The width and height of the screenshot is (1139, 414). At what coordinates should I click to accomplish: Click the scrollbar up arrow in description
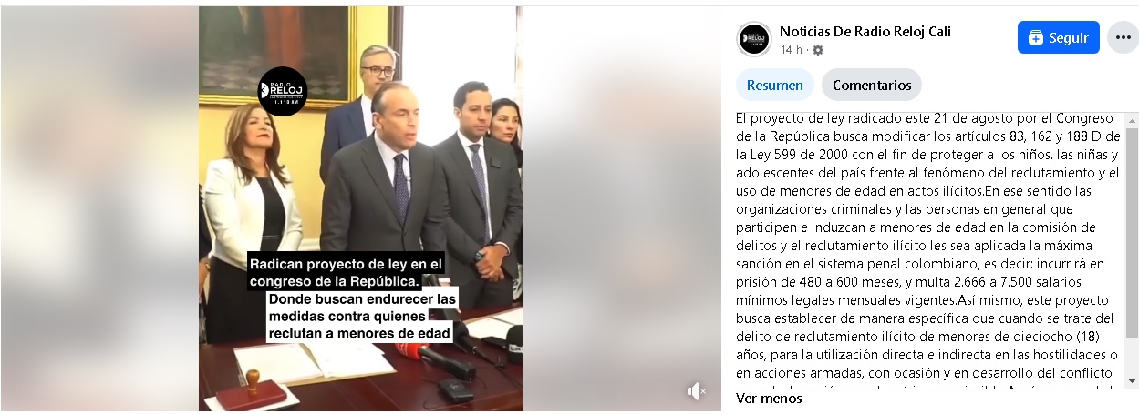[x=1132, y=119]
